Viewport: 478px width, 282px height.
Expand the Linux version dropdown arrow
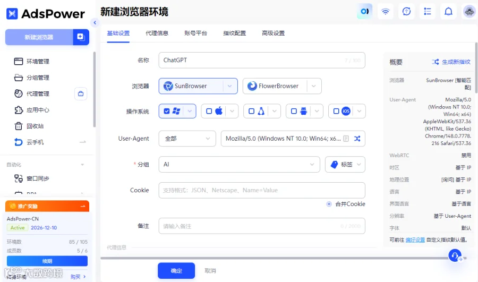coord(275,112)
